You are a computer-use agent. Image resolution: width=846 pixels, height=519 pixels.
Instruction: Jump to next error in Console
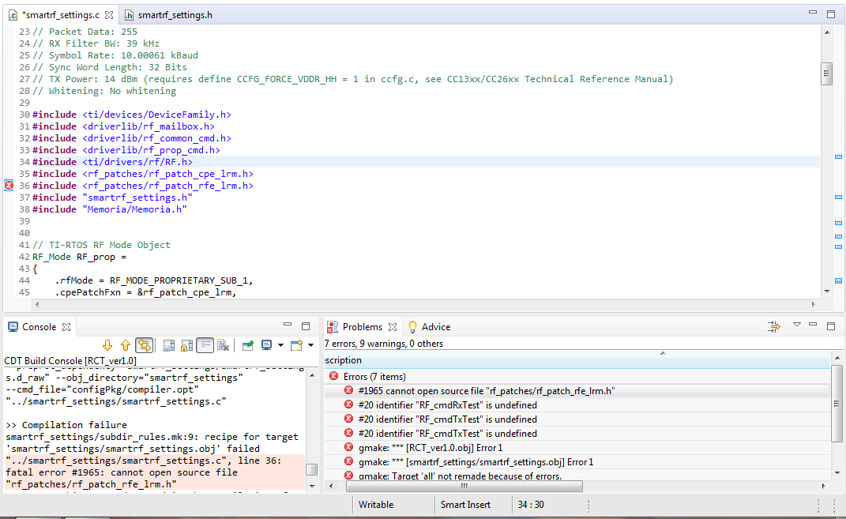pos(107,345)
